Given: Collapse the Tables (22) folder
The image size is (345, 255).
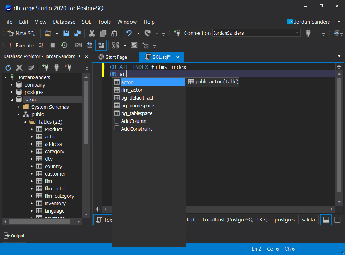Looking at the screenshot, I should click(x=25, y=122).
